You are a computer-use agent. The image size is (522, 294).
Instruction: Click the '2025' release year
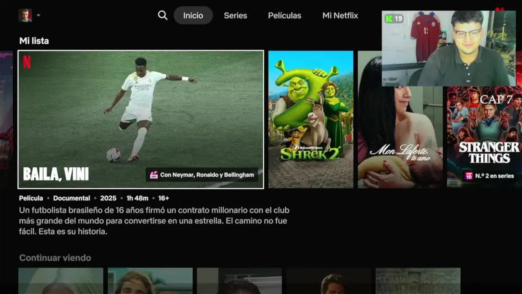(x=108, y=198)
